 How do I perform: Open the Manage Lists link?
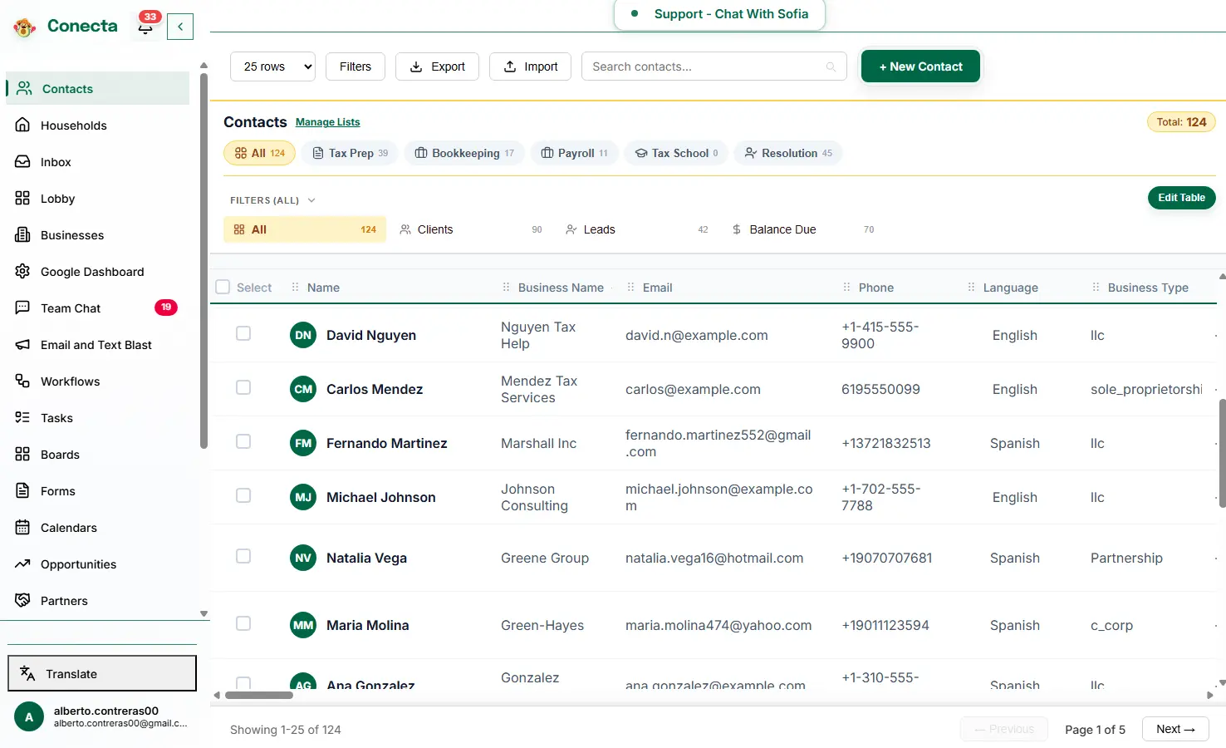(x=327, y=121)
